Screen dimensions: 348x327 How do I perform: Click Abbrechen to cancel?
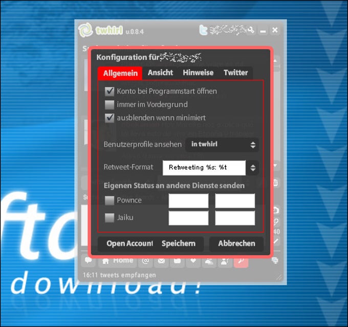click(x=236, y=243)
